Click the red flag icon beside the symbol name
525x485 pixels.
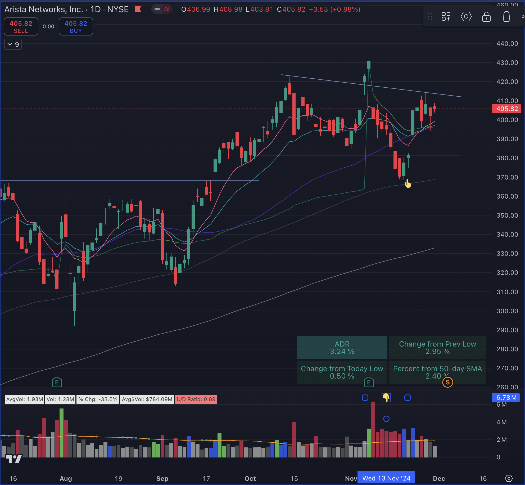pyautogui.click(x=138, y=9)
